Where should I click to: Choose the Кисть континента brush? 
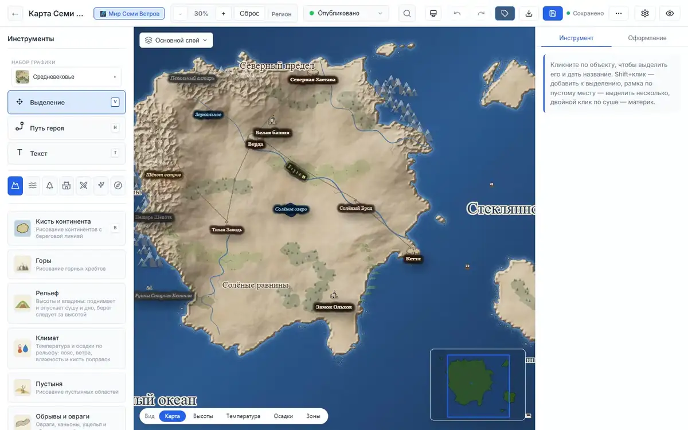[x=67, y=228]
